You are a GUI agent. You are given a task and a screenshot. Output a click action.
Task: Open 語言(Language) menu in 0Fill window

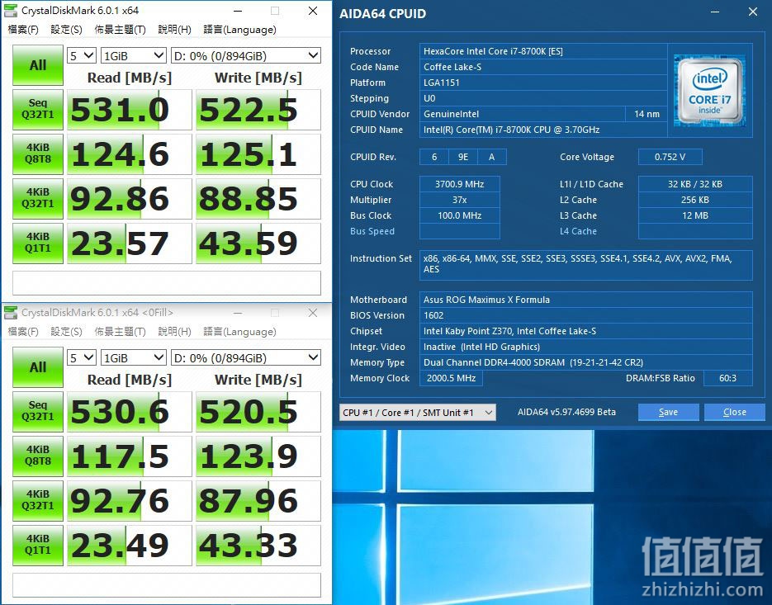click(x=239, y=331)
